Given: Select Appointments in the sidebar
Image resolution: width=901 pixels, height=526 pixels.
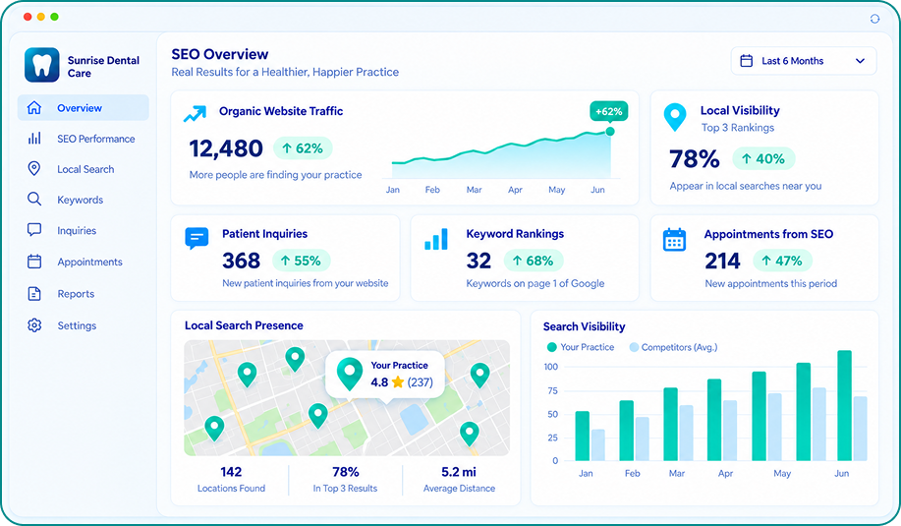Looking at the screenshot, I should coord(84,262).
